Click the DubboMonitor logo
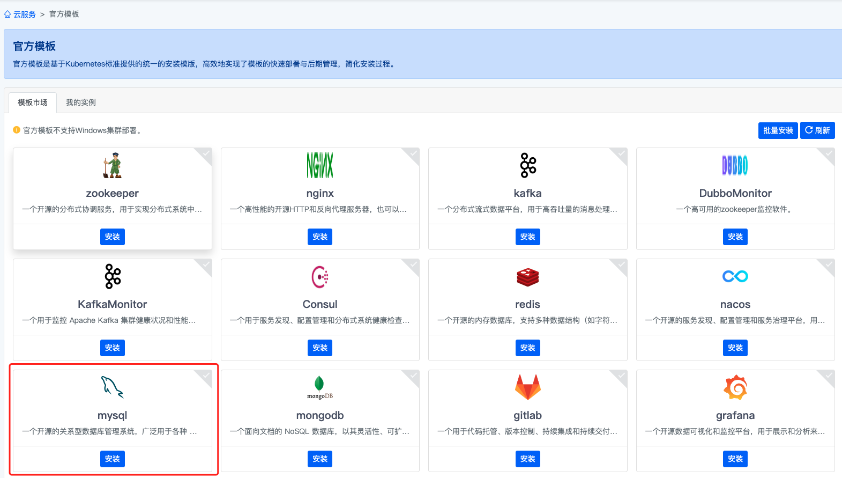The height and width of the screenshot is (478, 842). coord(735,165)
